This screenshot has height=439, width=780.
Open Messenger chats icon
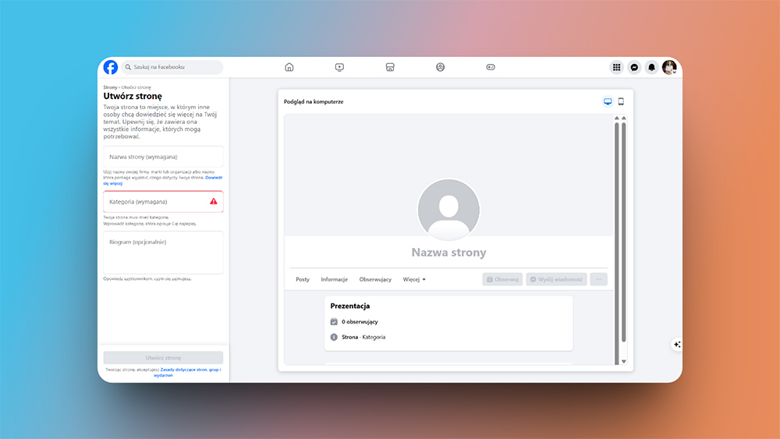tap(635, 67)
